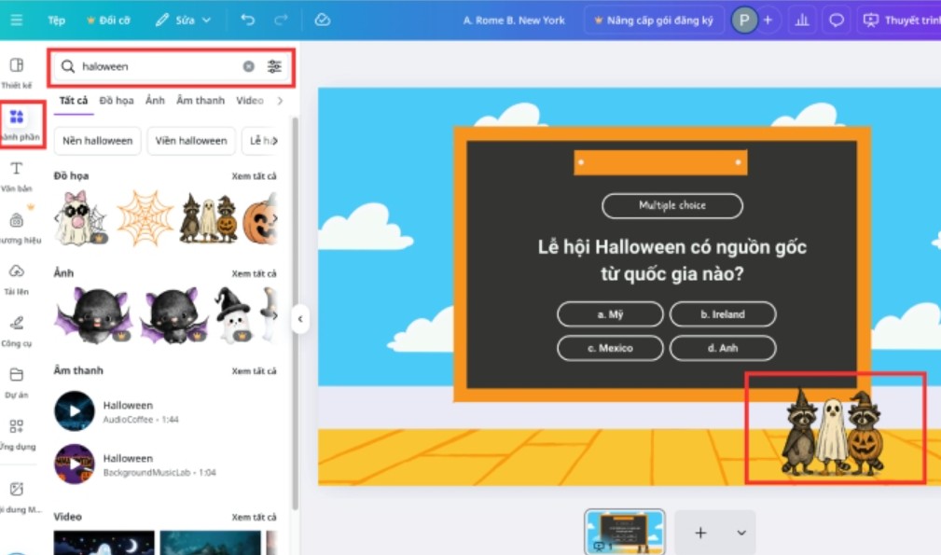Clear the haloween search text
This screenshot has height=555, width=941.
[x=248, y=66]
